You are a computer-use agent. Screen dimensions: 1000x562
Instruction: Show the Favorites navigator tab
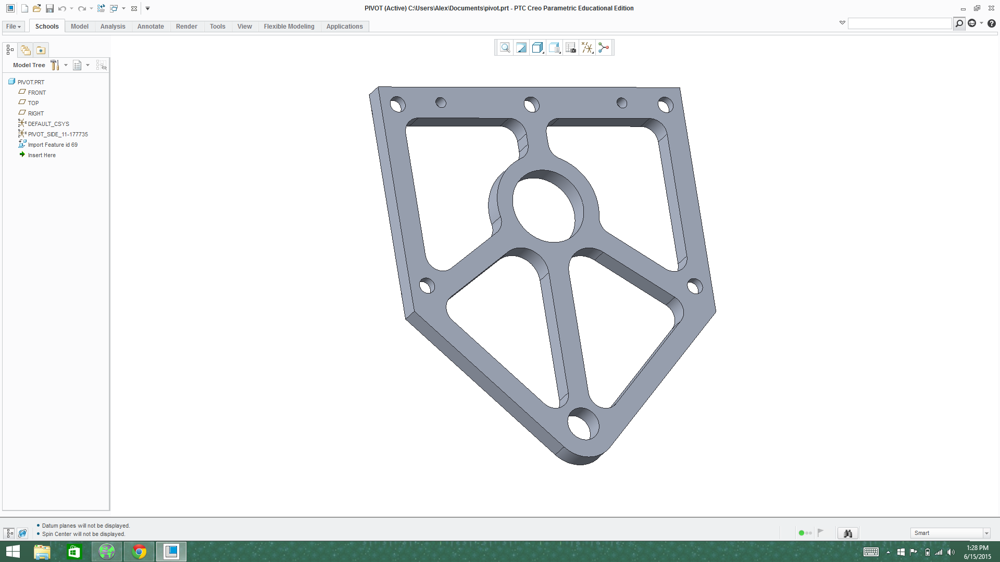tap(41, 50)
